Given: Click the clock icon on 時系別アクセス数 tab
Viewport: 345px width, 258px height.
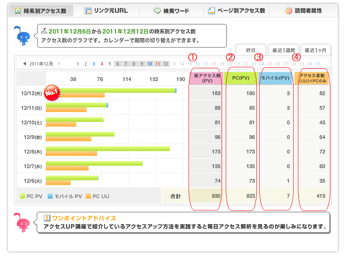Looking at the screenshot, I should (x=18, y=11).
